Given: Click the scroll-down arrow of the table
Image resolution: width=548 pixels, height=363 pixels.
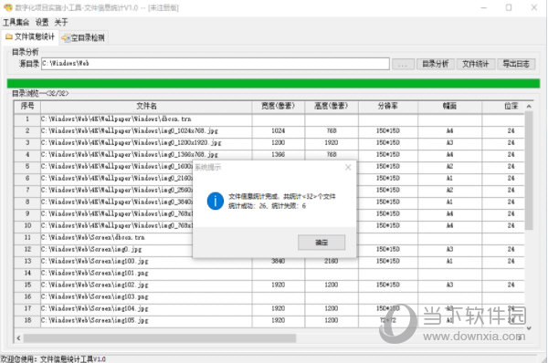Looking at the screenshot, I should [x=529, y=328].
